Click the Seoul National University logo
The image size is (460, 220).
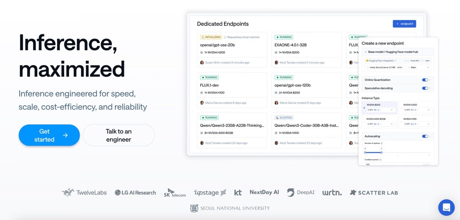tap(230, 208)
